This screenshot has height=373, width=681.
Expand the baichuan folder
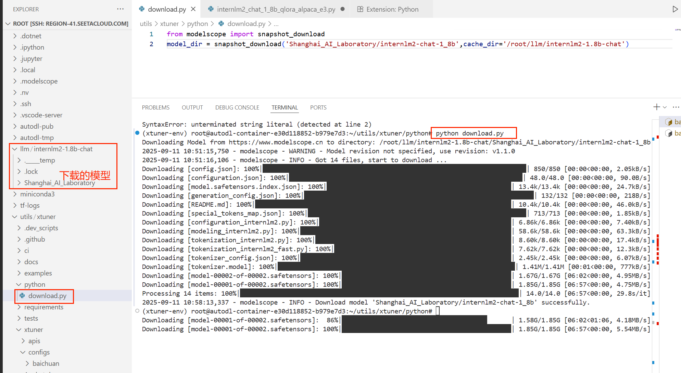tap(67, 363)
